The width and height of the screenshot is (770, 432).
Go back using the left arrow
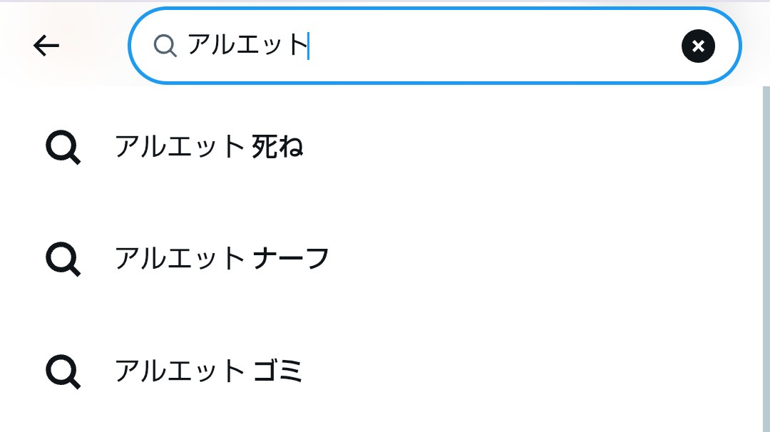tap(46, 46)
